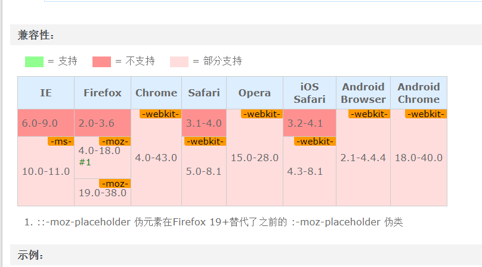Click the IE column header
482x267 pixels.
click(46, 93)
